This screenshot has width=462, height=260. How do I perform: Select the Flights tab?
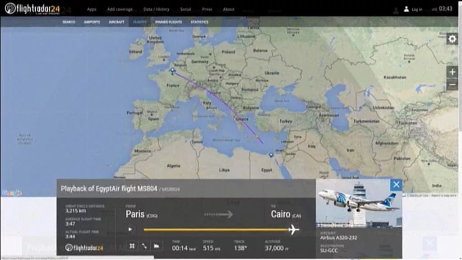[x=140, y=22]
